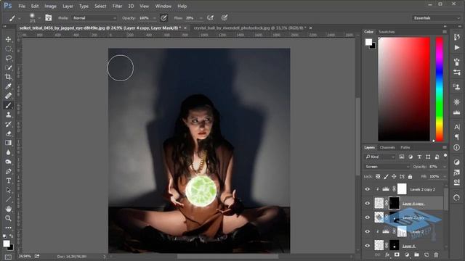
Task: Switch to the Channels tab
Action: coord(387,147)
